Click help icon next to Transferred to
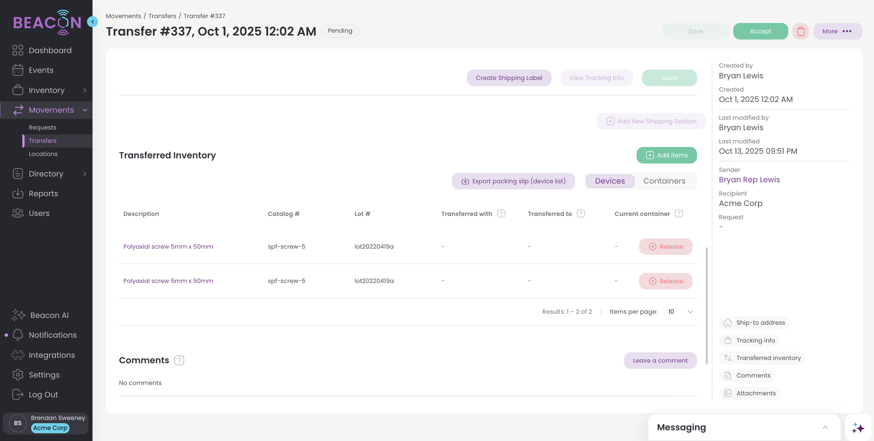The image size is (874, 441). 581,213
